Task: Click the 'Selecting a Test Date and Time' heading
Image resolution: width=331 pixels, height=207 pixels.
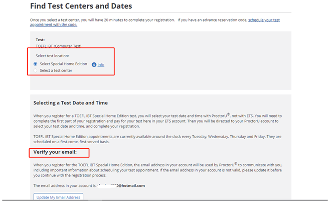Action: click(71, 103)
